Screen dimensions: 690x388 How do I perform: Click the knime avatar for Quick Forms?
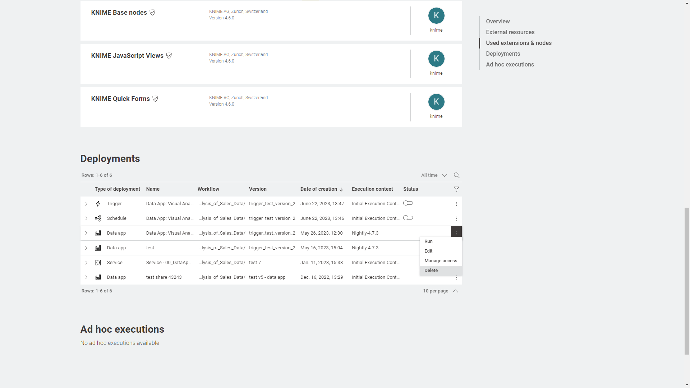point(436,102)
